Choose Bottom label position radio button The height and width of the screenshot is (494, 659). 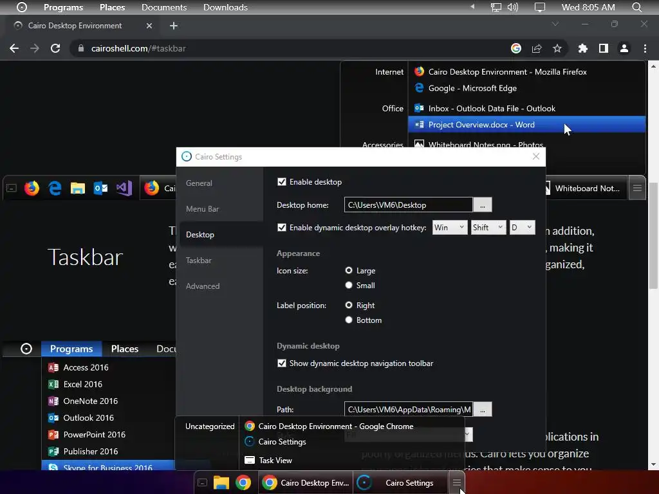click(348, 320)
